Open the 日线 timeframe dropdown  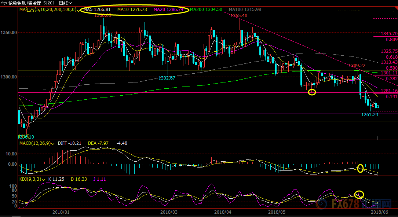click(66, 3)
